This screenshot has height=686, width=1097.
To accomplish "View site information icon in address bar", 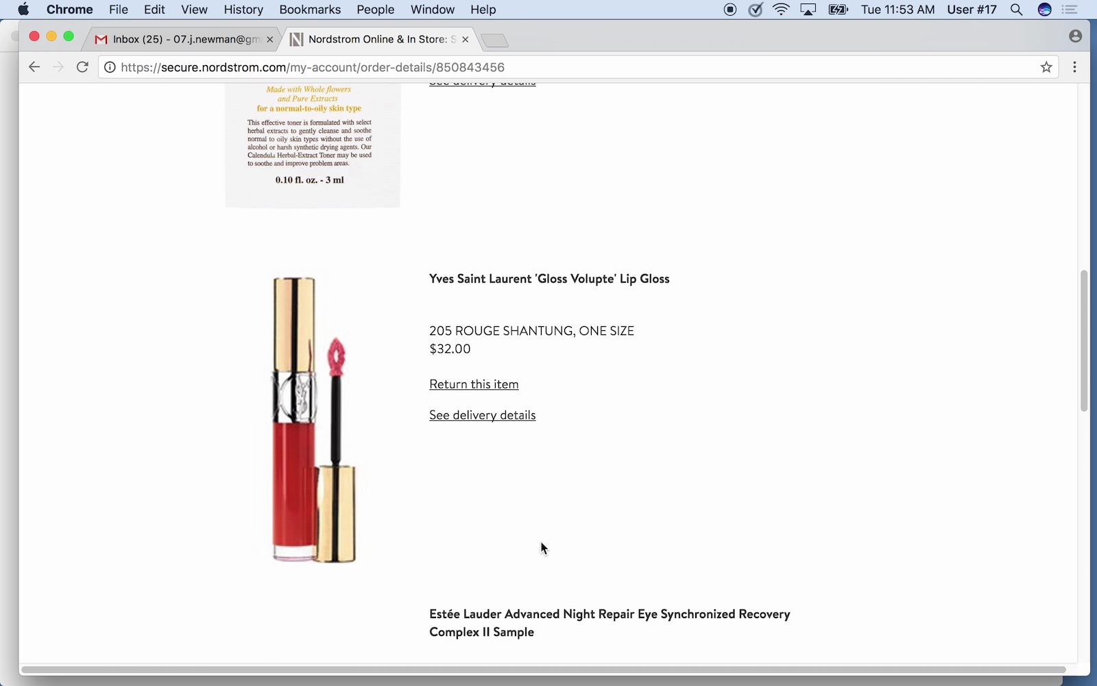I will (x=110, y=67).
